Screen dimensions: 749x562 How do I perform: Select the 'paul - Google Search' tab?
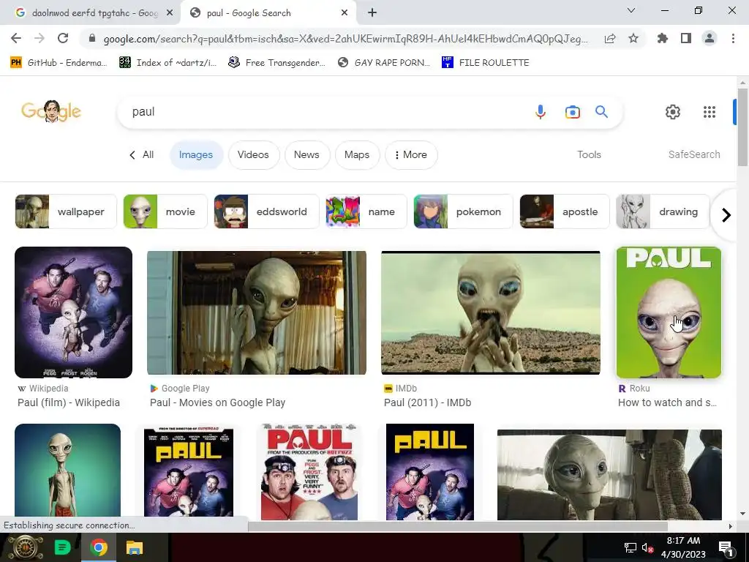(x=268, y=13)
